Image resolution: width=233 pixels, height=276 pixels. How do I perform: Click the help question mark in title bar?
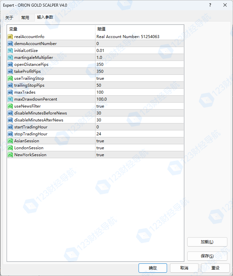click(x=210, y=5)
